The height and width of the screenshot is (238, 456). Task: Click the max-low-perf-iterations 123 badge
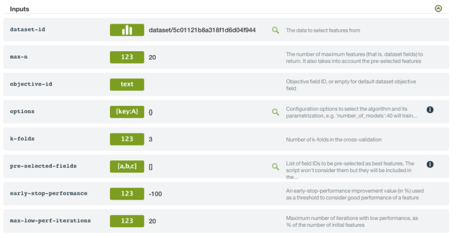[x=127, y=221]
